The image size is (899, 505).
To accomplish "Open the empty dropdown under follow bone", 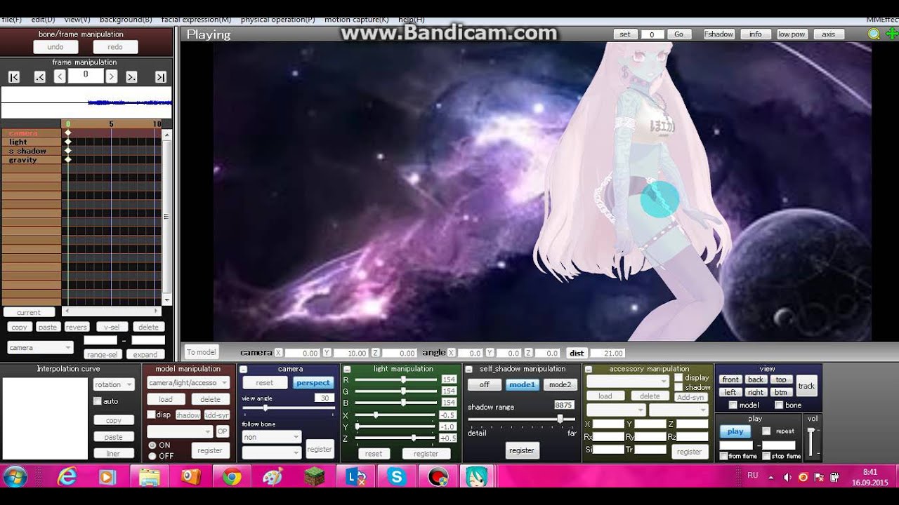I will click(x=271, y=452).
